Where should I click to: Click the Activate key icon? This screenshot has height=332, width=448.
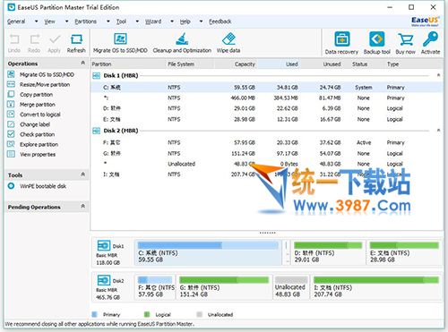pos(430,39)
